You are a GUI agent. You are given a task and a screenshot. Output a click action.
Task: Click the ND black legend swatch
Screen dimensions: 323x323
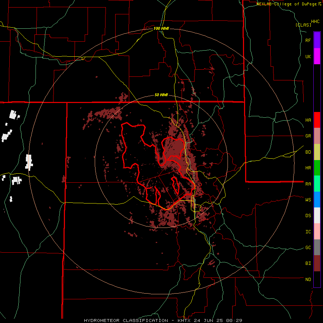click(317, 279)
